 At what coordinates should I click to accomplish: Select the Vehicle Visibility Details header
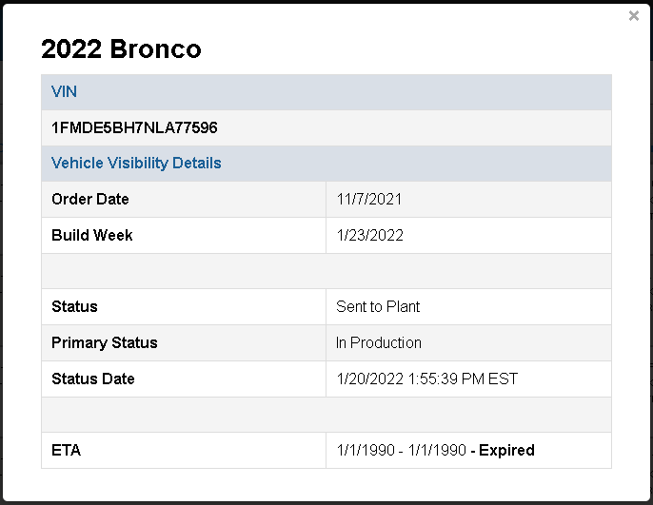point(326,163)
